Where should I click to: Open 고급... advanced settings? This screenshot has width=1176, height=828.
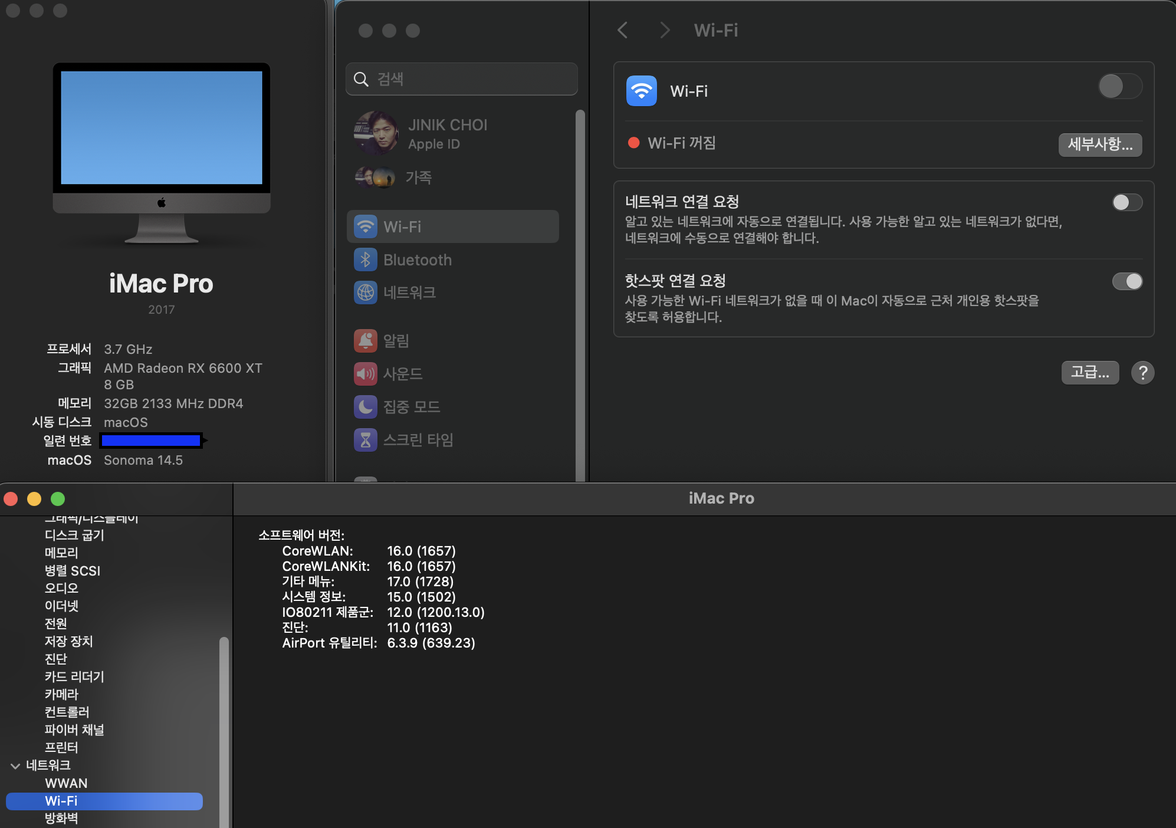tap(1090, 372)
